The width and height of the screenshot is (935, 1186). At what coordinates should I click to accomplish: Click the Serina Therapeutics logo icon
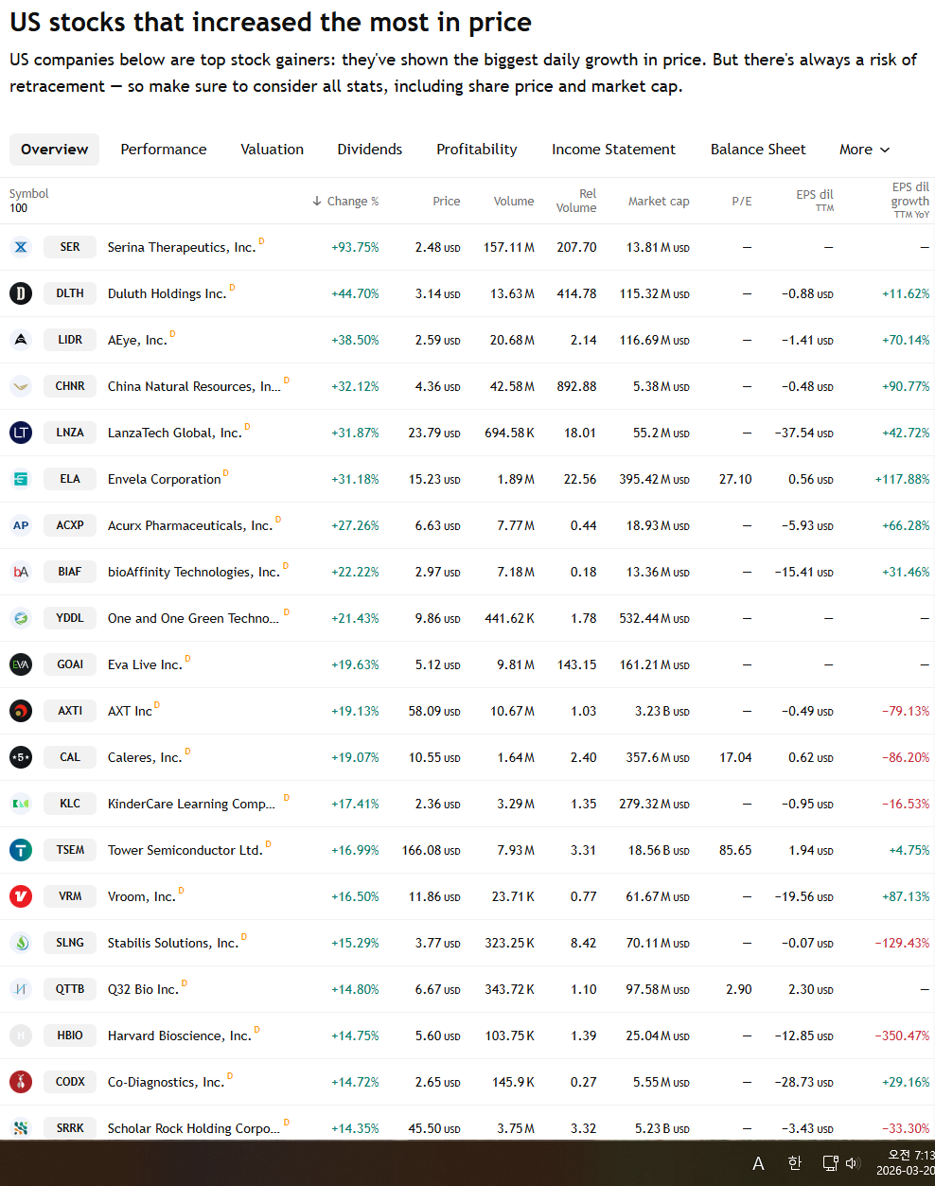click(21, 247)
